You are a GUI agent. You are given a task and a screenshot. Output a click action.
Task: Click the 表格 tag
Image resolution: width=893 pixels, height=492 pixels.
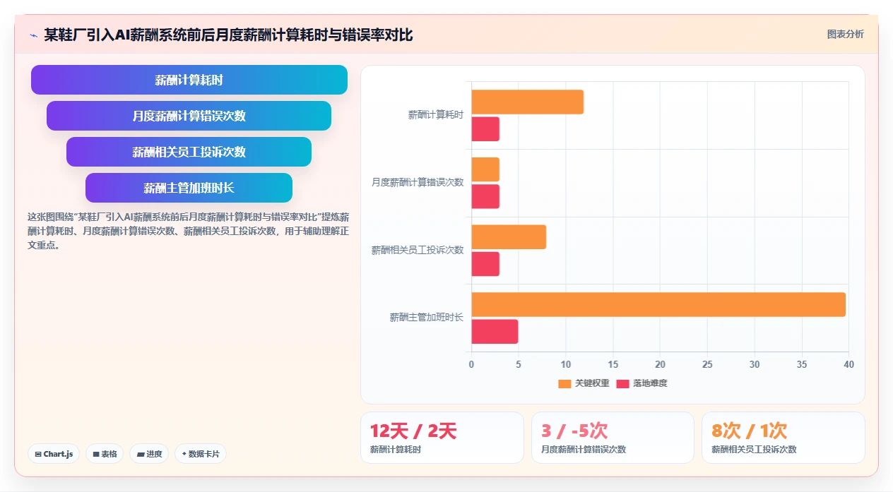[105, 454]
